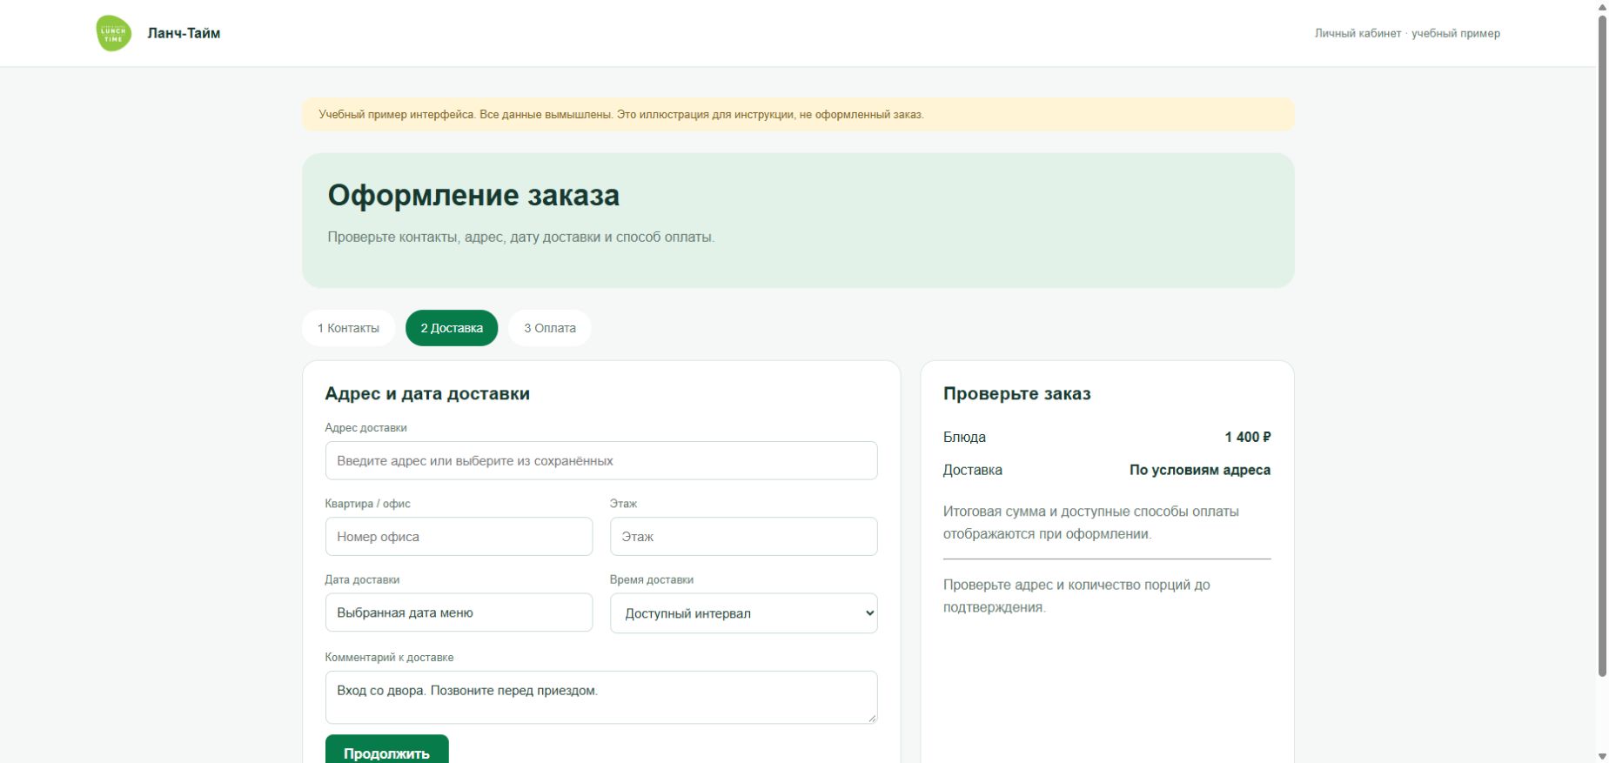1609x763 pixels.
Task: Click the Оформление заказа heading
Action: click(473, 195)
